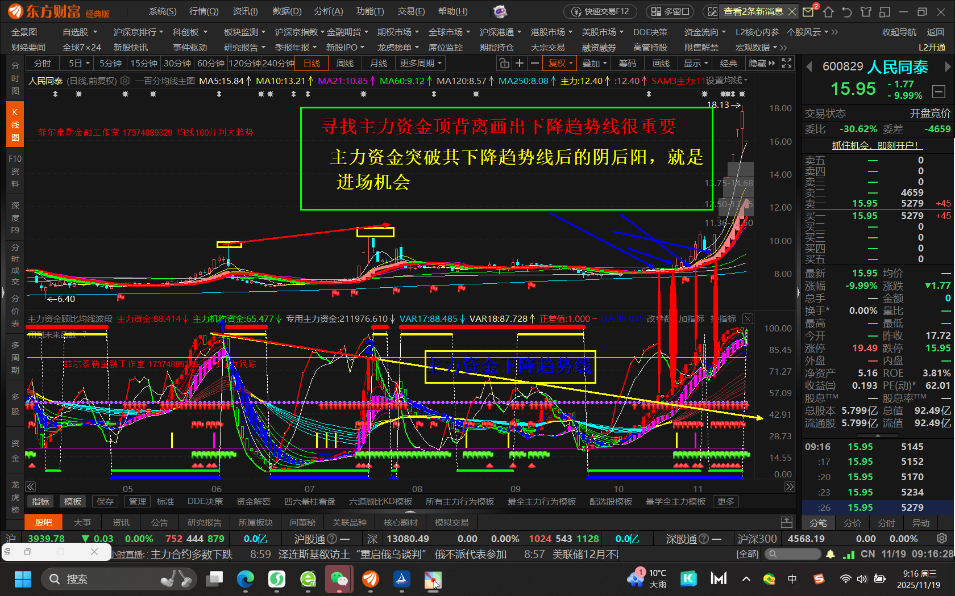Click the 多窗口 button
955x596 pixels.
pyautogui.click(x=670, y=11)
